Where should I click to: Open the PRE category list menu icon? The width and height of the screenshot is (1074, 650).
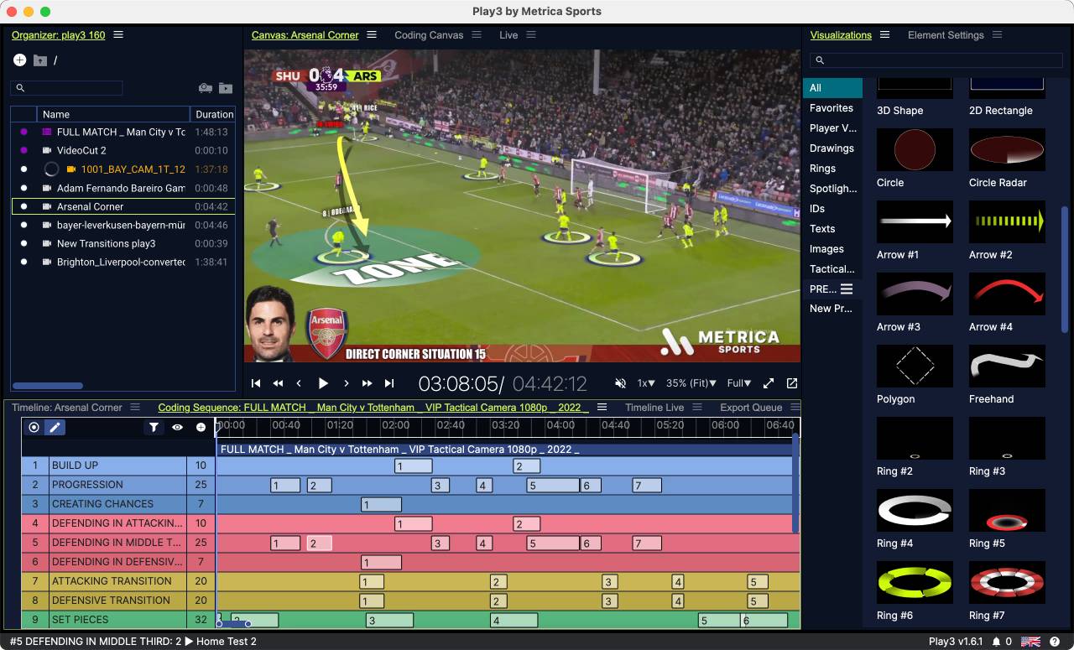847,289
